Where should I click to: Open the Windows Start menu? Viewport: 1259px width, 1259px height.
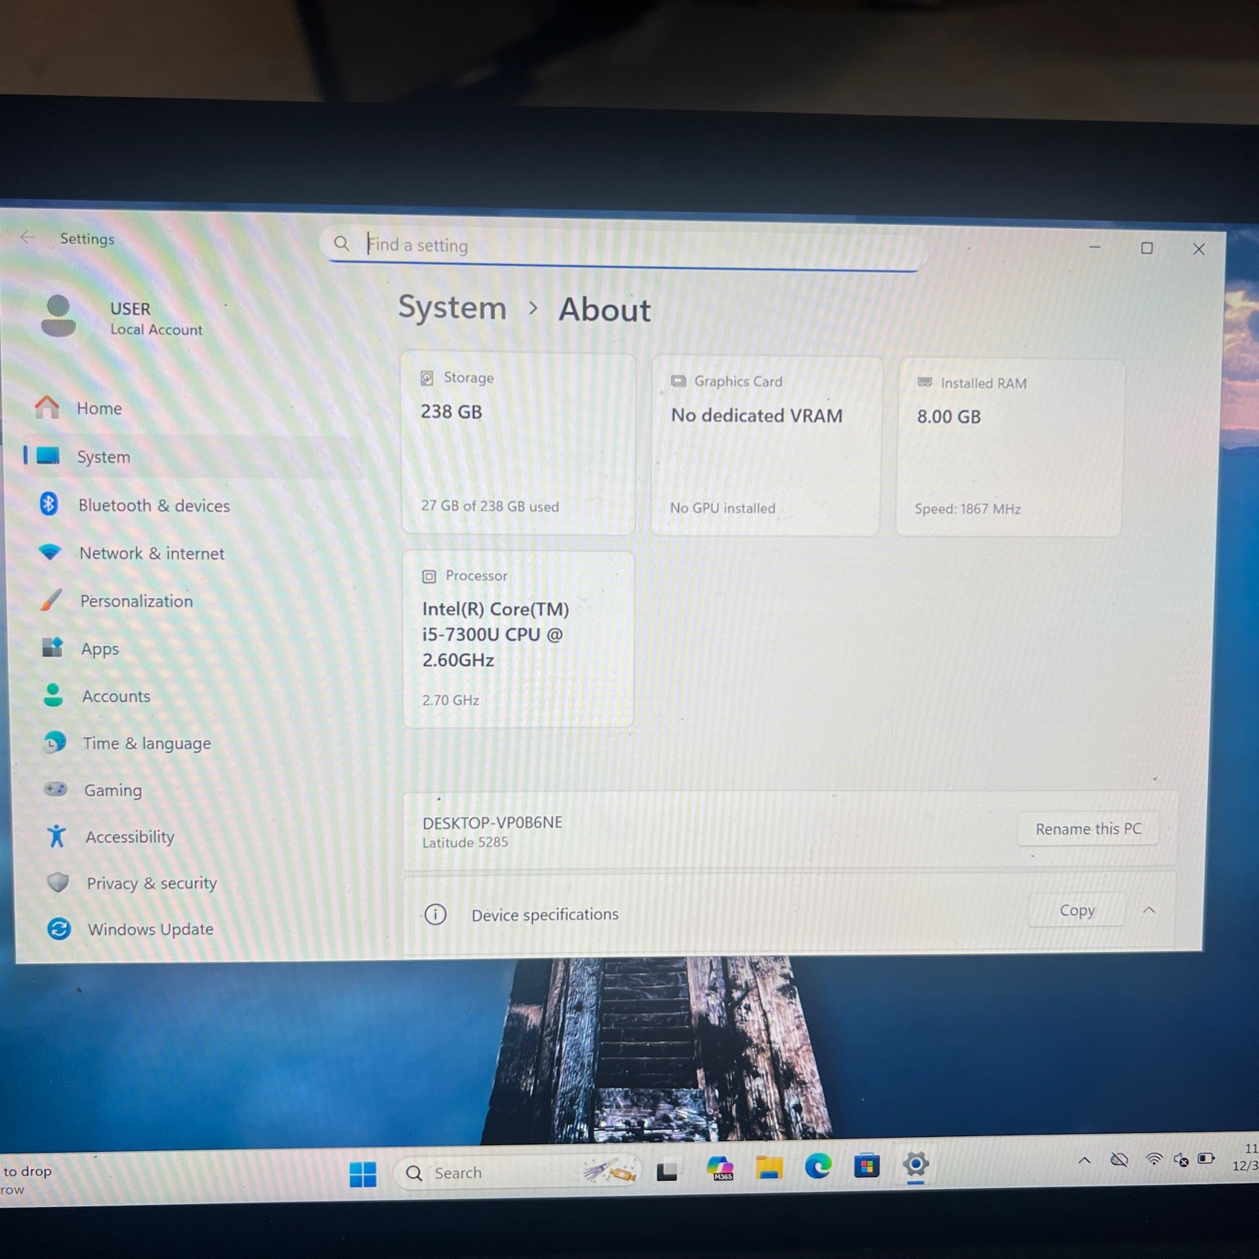coord(363,1174)
